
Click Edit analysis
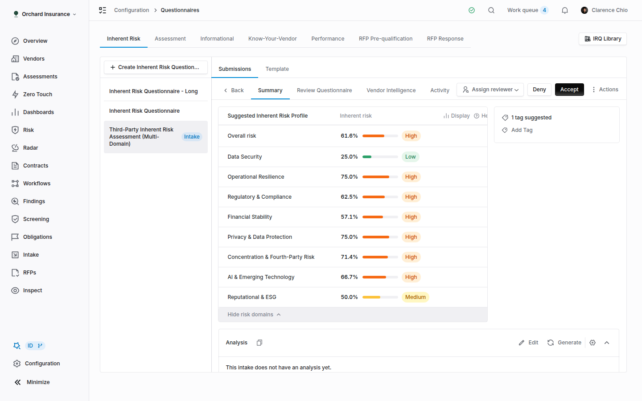click(528, 343)
